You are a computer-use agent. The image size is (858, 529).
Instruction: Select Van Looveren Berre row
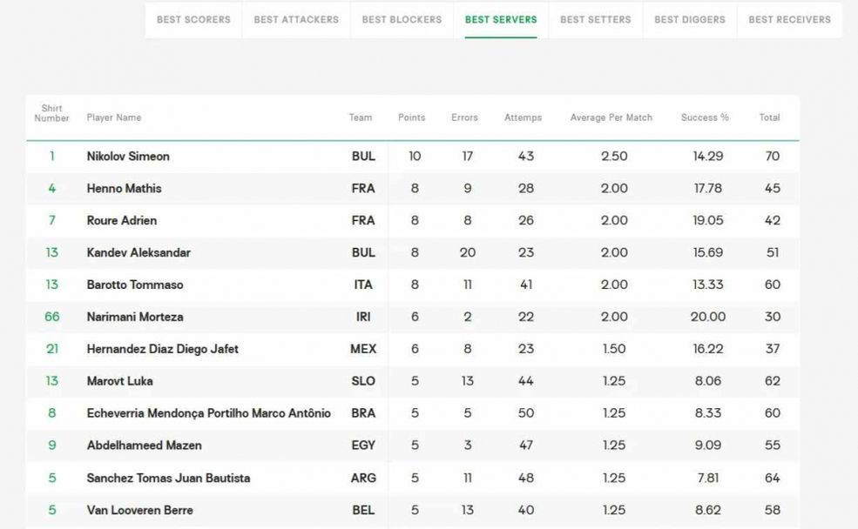point(139,510)
